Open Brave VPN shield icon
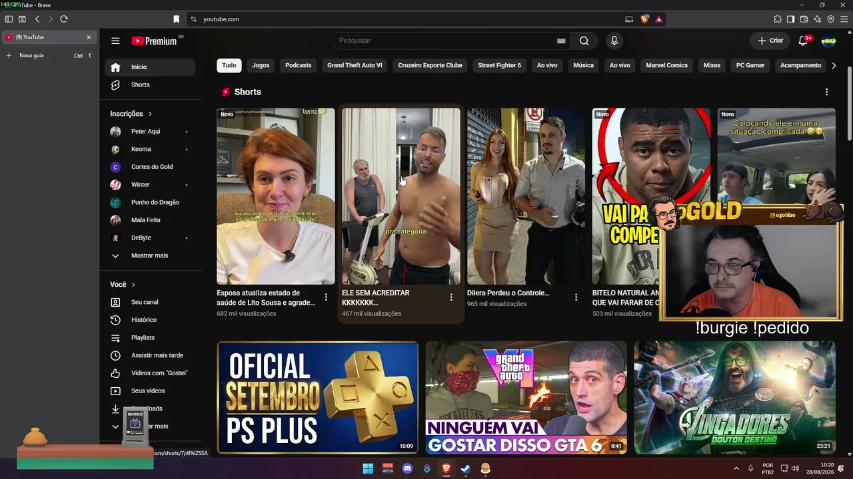Screen dimensions: 853x479 [x=830, y=19]
